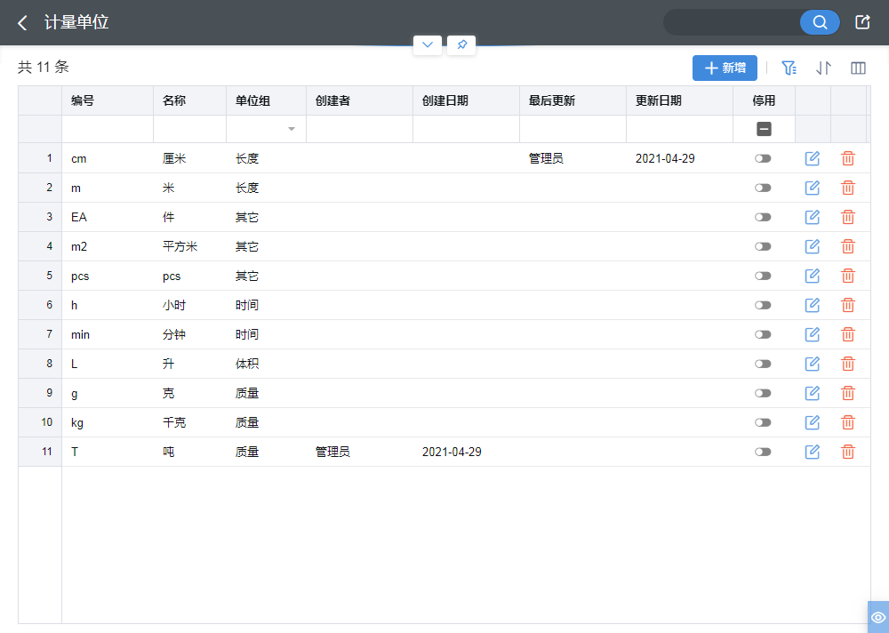889x633 pixels.
Task: Open the filter settings icon
Action: (789, 68)
